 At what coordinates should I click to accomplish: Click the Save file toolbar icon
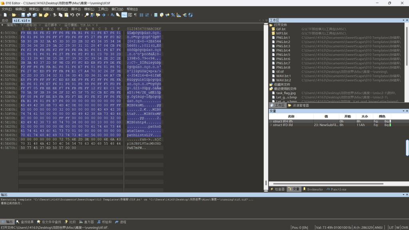coord(23,15)
